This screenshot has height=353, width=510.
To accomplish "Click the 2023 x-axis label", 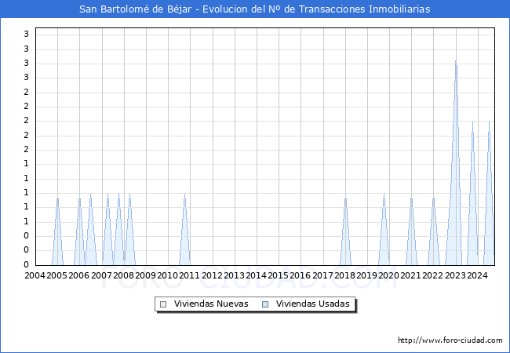I will pyautogui.click(x=455, y=275).
